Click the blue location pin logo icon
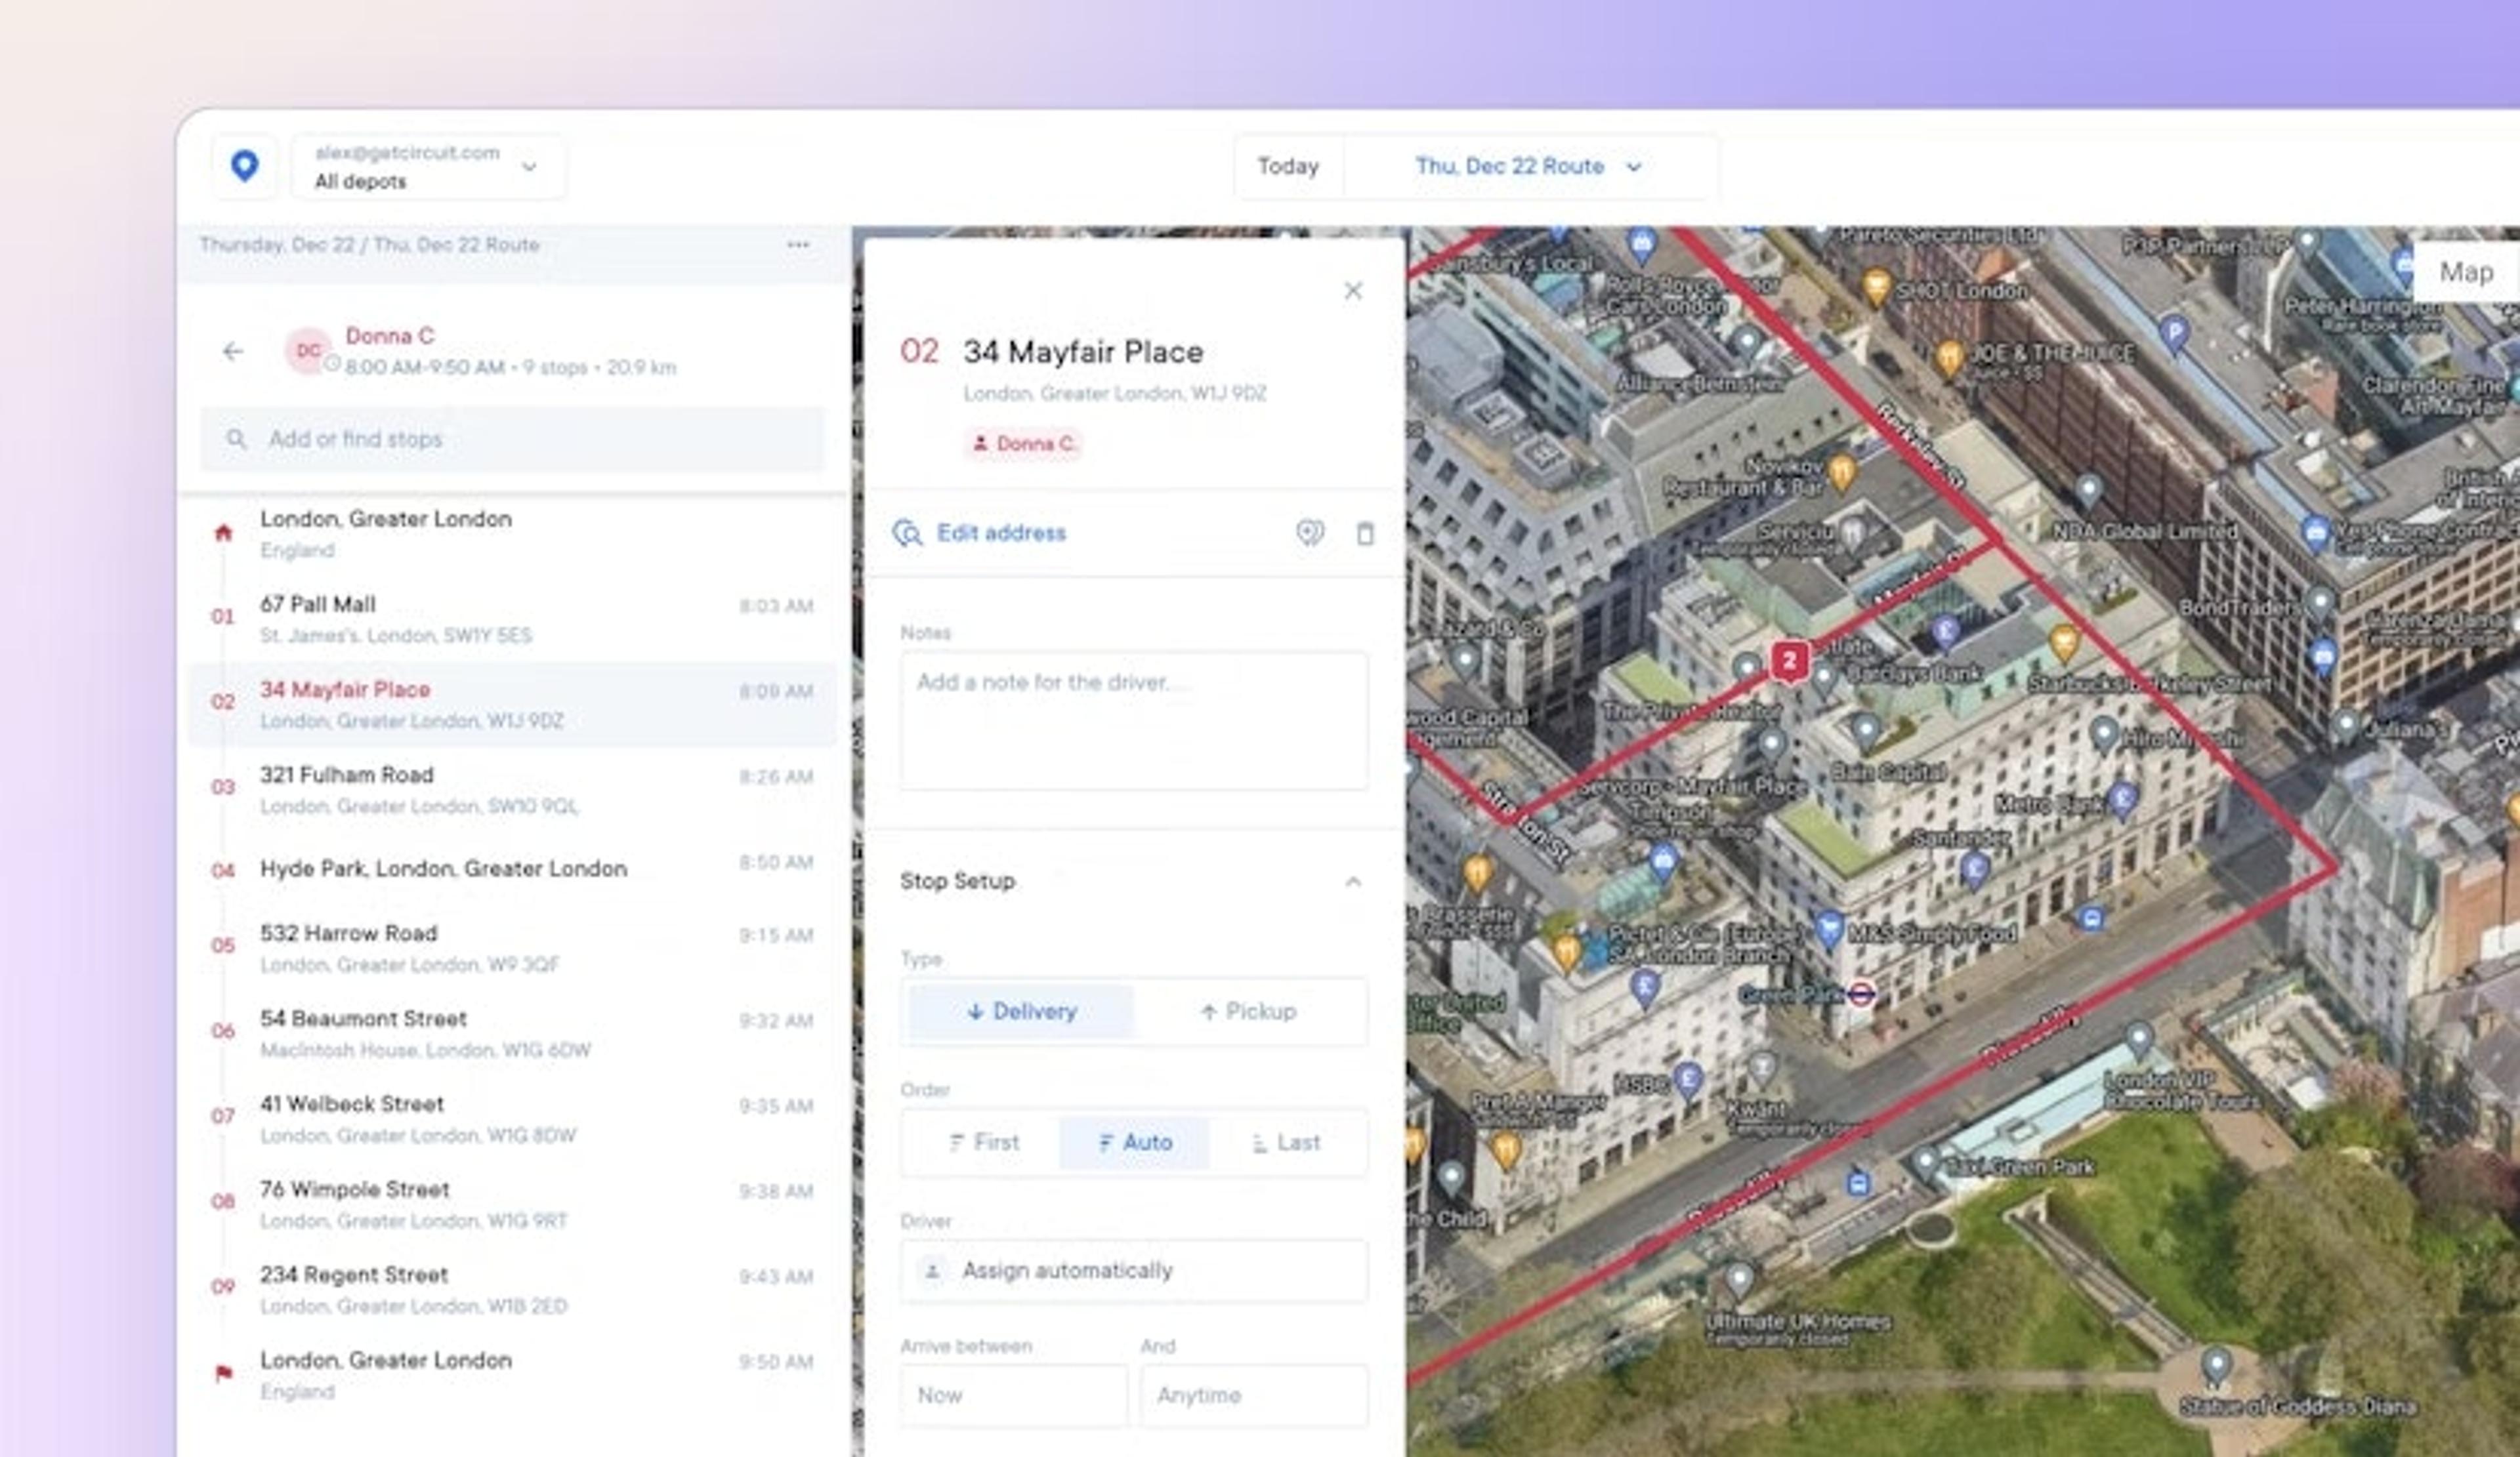The image size is (2520, 1457). click(x=244, y=166)
